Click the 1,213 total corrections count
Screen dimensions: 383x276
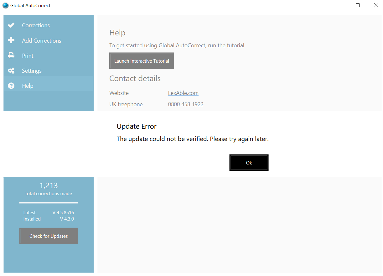pos(49,185)
